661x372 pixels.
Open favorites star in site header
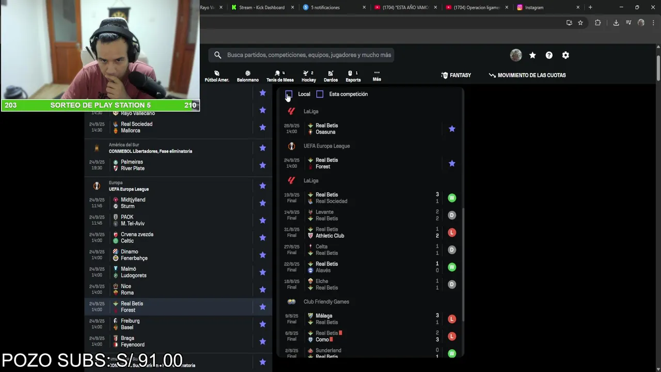tap(532, 55)
